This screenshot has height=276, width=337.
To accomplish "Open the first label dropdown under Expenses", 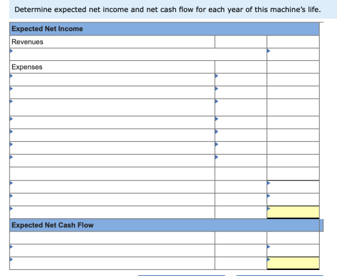I will click(x=112, y=80).
